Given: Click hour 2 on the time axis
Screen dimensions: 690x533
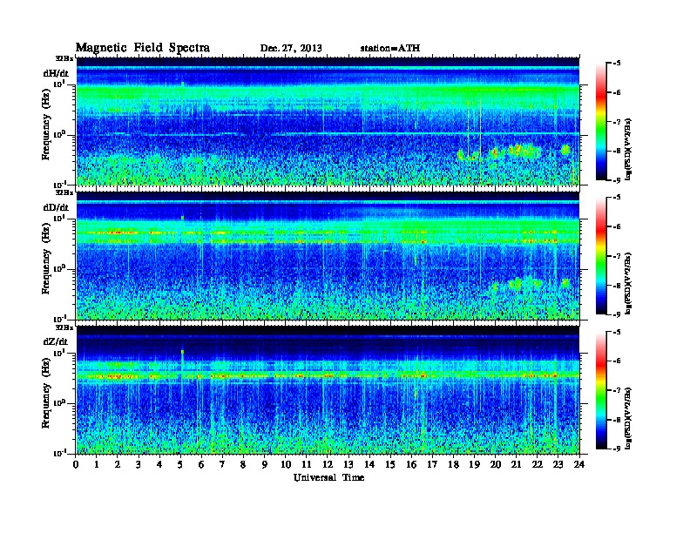Looking at the screenshot, I should click(118, 464).
